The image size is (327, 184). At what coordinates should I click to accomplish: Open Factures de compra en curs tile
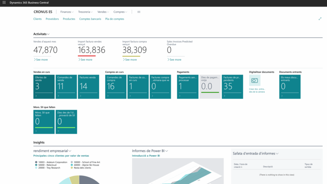[138, 87]
